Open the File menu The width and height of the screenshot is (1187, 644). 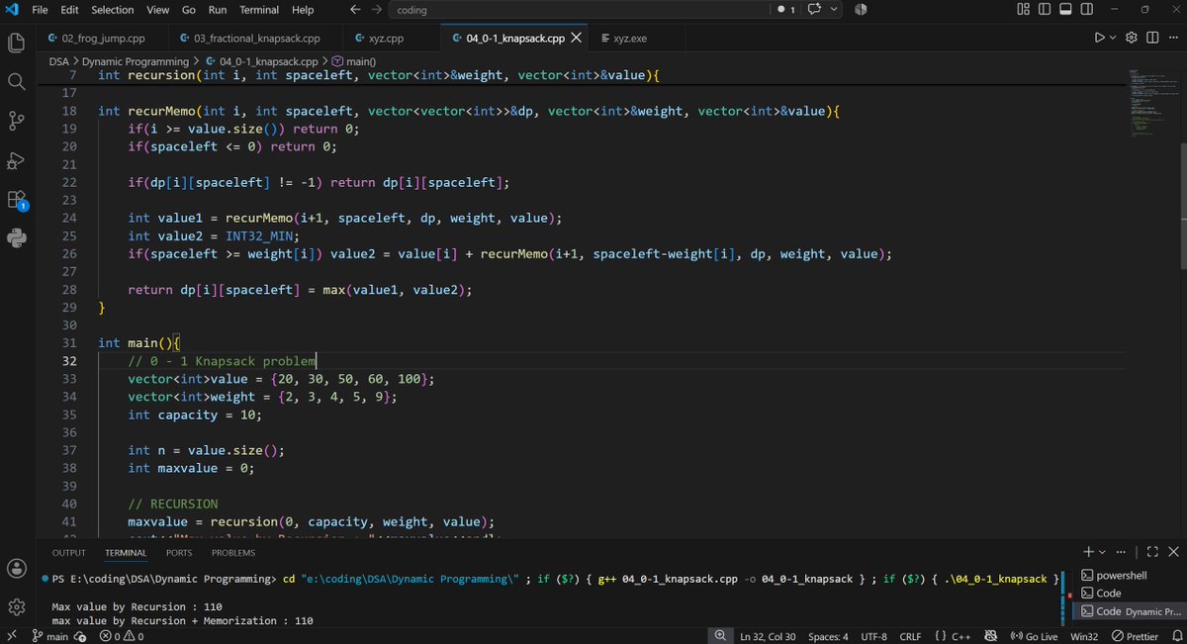point(40,10)
